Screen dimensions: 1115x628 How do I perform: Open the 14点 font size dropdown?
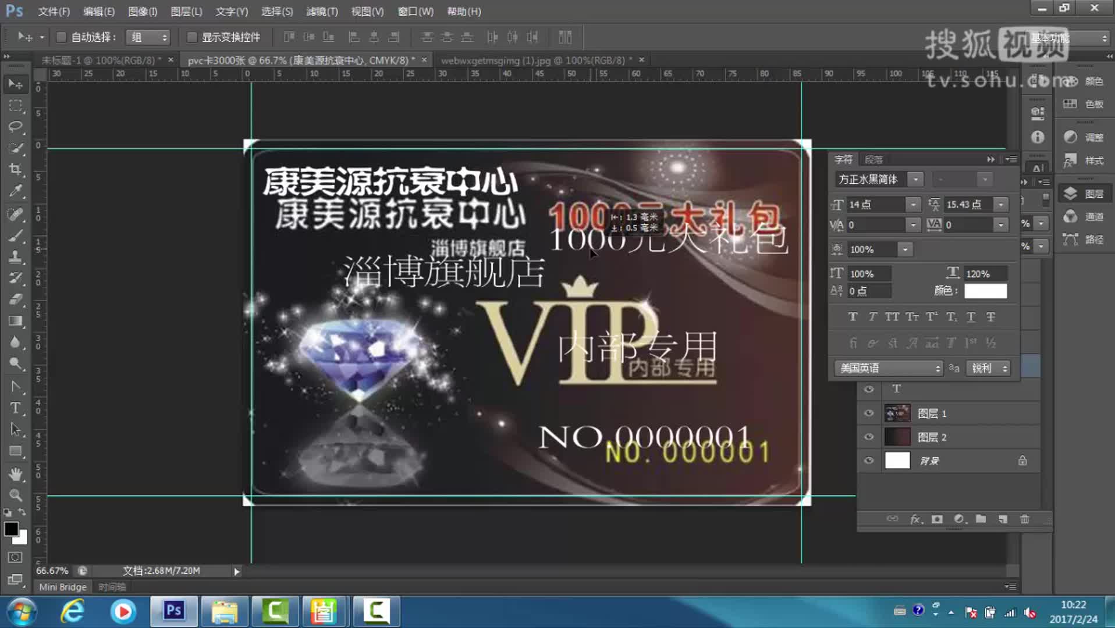tap(913, 204)
